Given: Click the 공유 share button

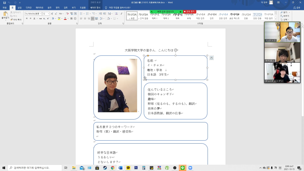Looking at the screenshot, I should [x=296, y=7].
